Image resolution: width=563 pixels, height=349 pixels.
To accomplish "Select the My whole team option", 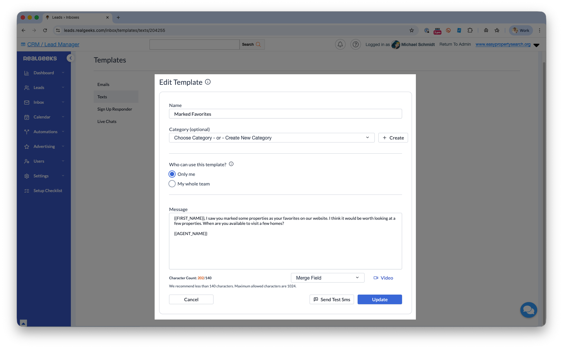I will [x=172, y=184].
